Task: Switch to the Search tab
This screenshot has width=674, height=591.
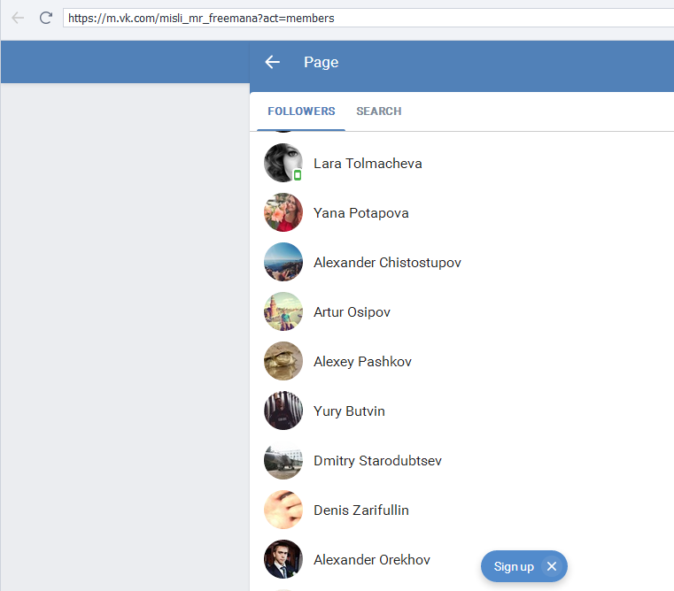Action: (x=379, y=111)
